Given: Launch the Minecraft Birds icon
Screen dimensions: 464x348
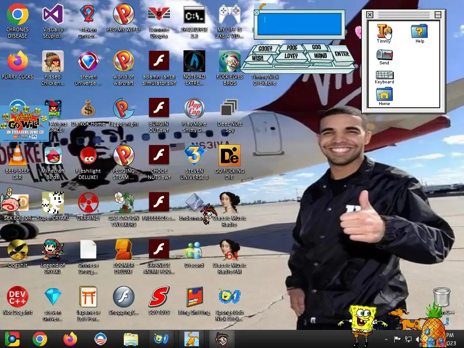Looking at the screenshot, I should [53, 155].
